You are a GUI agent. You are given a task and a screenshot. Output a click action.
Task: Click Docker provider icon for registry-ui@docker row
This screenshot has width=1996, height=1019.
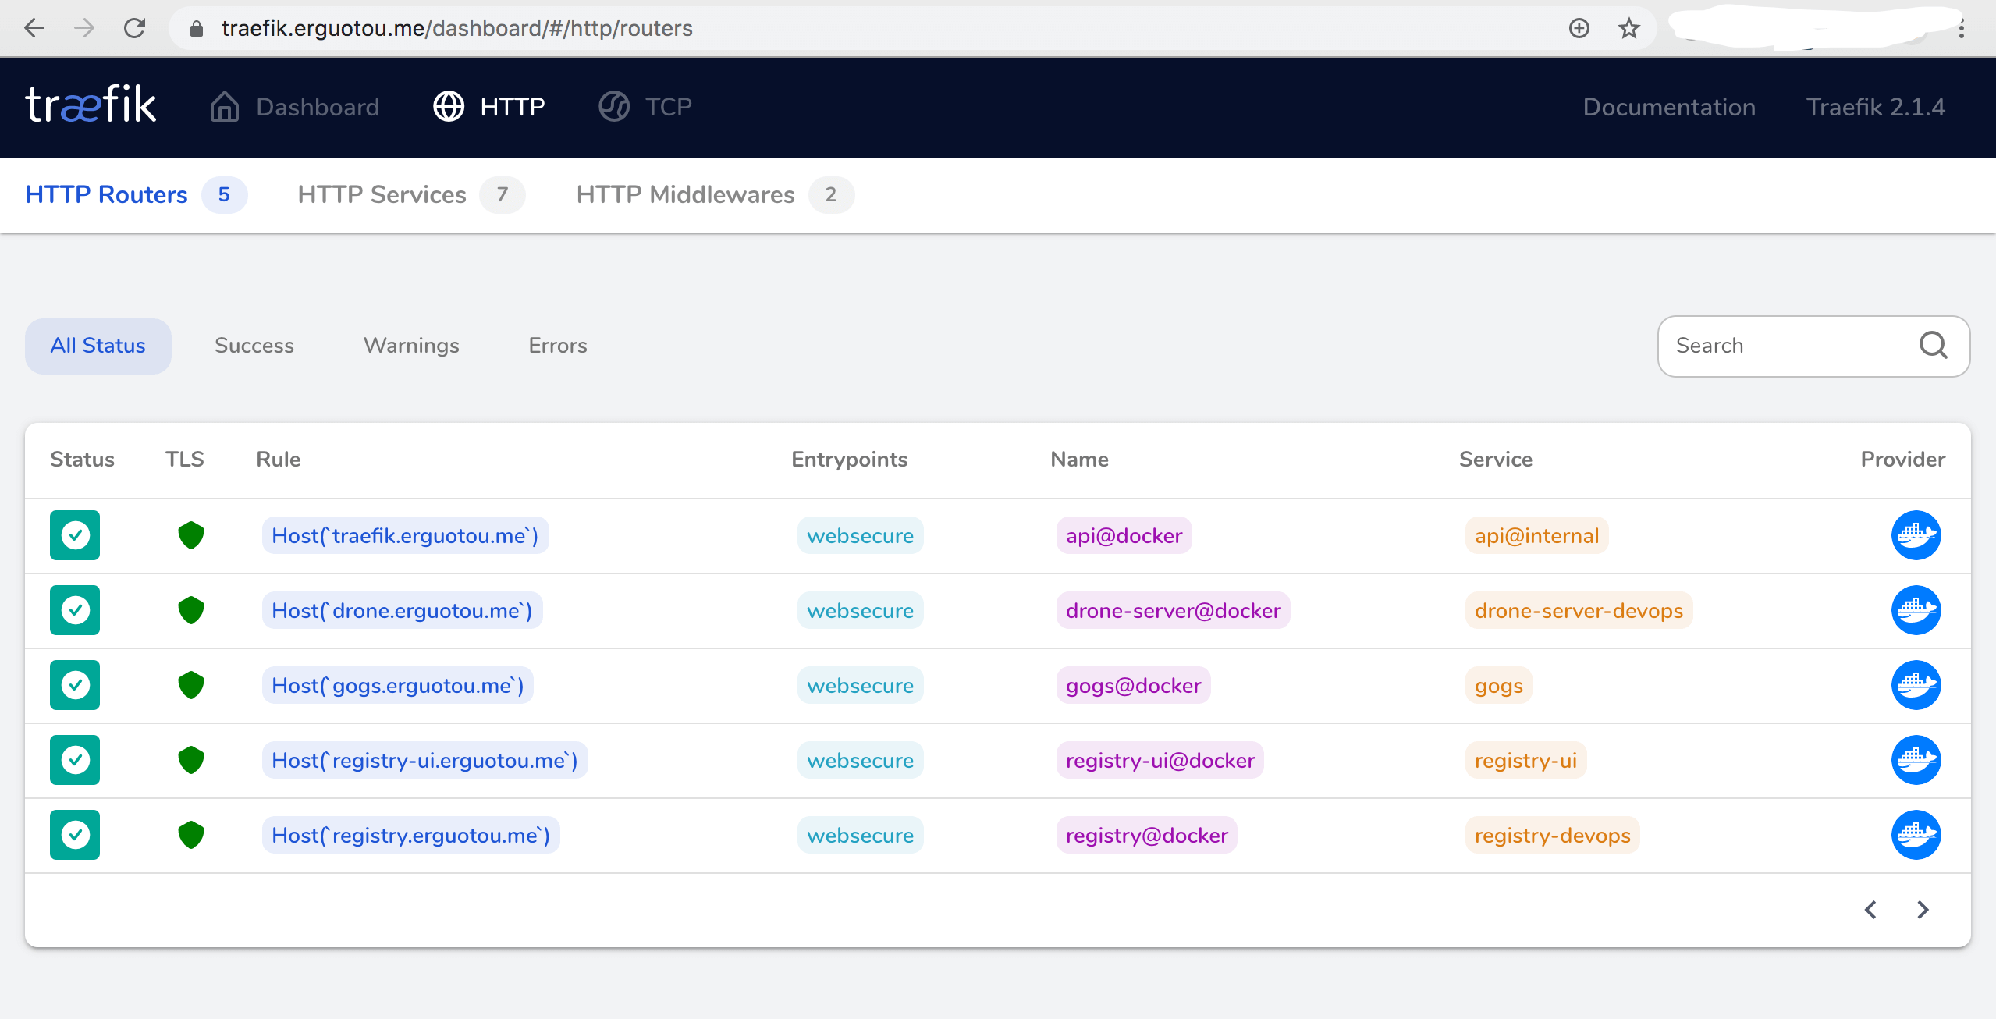1916,760
